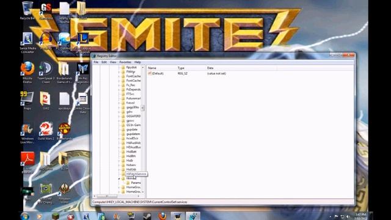Viewport: 391px width, 220px height.
Task: Open Windows Start menu orb
Action: 25,216
